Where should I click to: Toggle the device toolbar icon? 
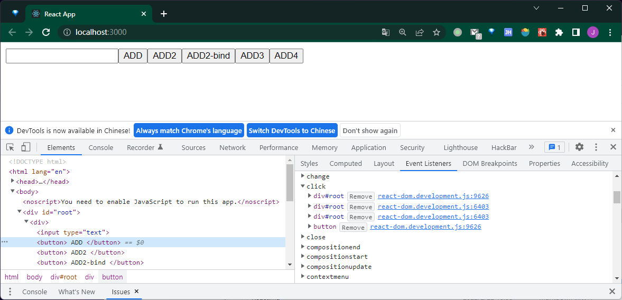point(26,147)
